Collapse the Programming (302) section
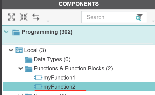 click(6, 32)
